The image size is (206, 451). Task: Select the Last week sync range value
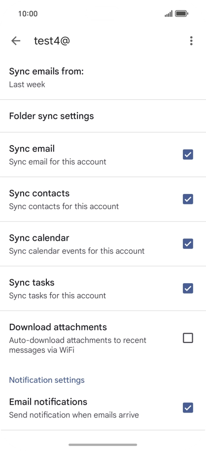click(27, 84)
